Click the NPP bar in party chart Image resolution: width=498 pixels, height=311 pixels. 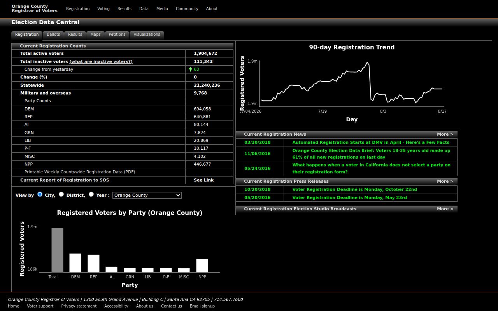tap(202, 266)
